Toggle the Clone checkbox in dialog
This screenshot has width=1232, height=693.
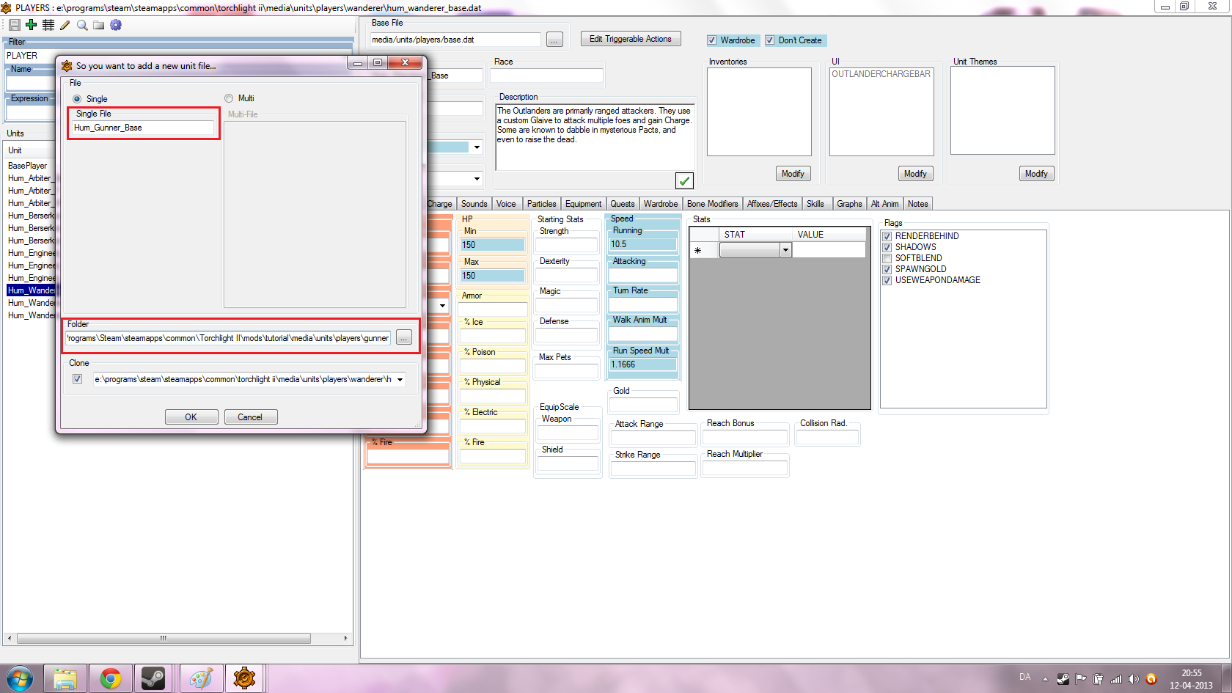pyautogui.click(x=77, y=379)
